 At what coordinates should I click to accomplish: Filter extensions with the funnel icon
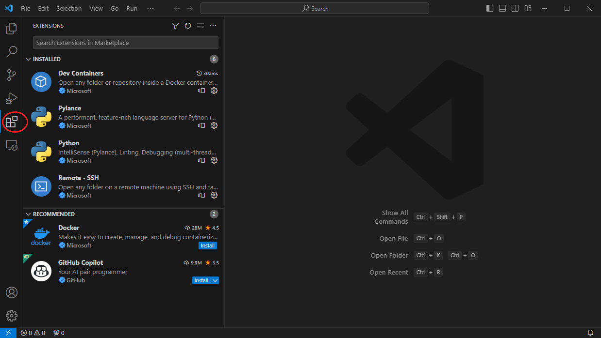coord(175,26)
